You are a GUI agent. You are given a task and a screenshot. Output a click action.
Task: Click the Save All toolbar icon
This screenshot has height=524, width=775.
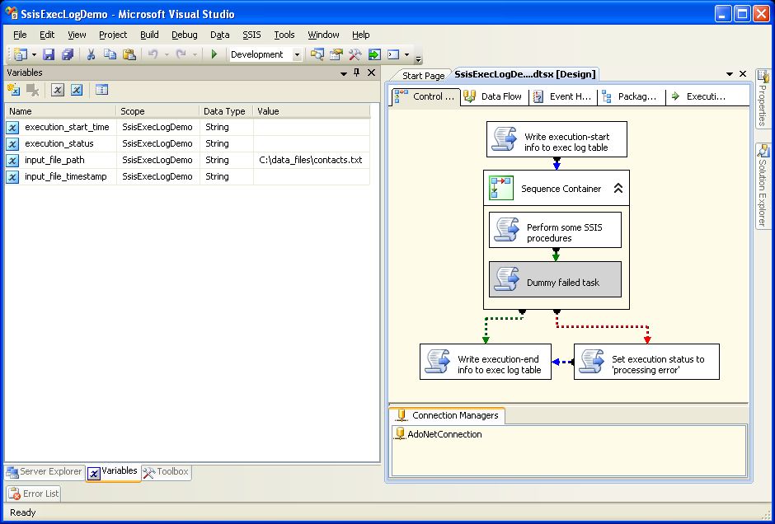(x=67, y=54)
